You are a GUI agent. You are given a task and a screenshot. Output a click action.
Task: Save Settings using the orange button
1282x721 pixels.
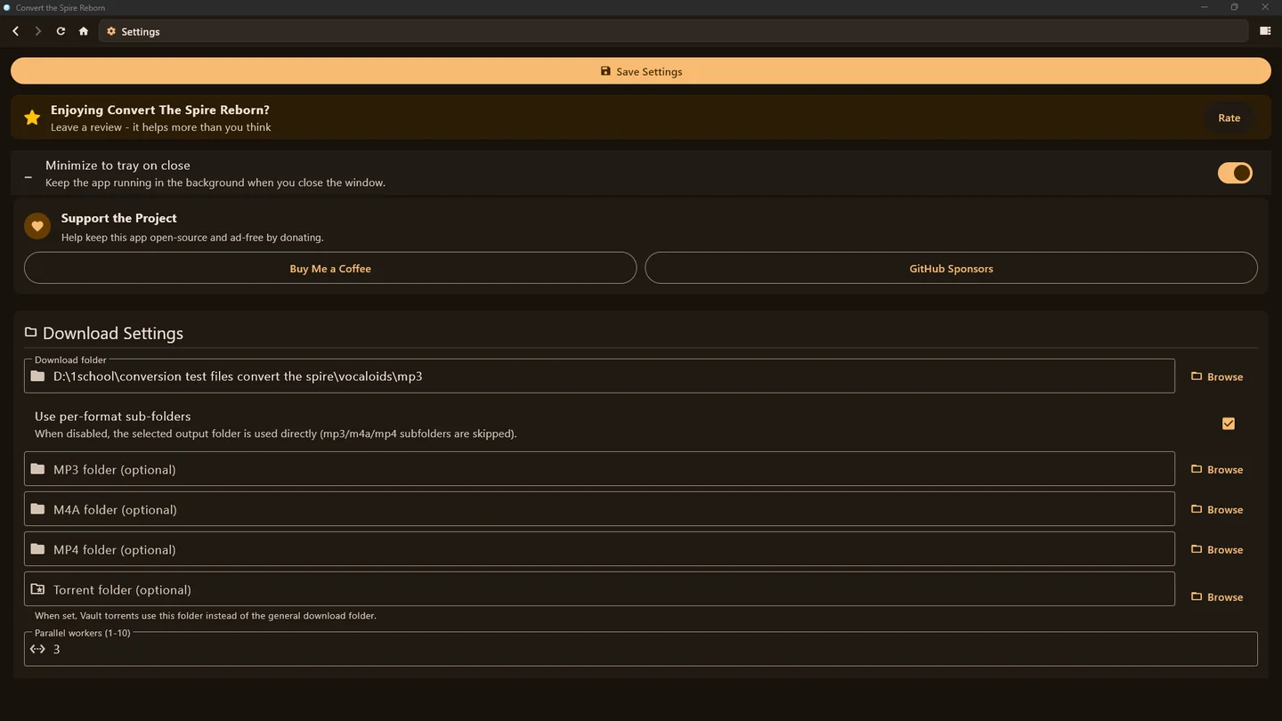click(x=641, y=71)
